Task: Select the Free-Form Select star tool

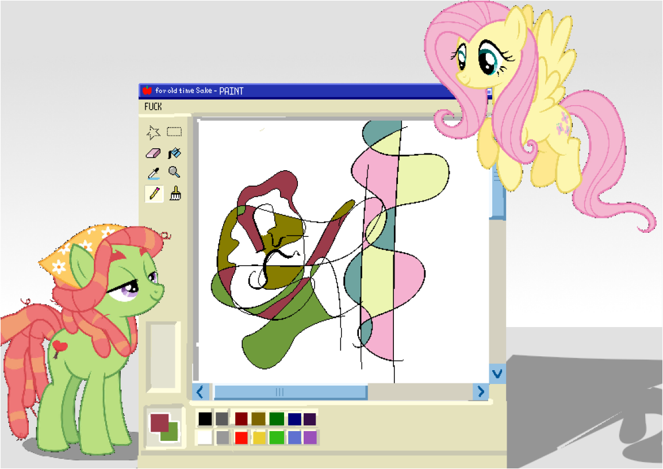Action: [x=153, y=131]
